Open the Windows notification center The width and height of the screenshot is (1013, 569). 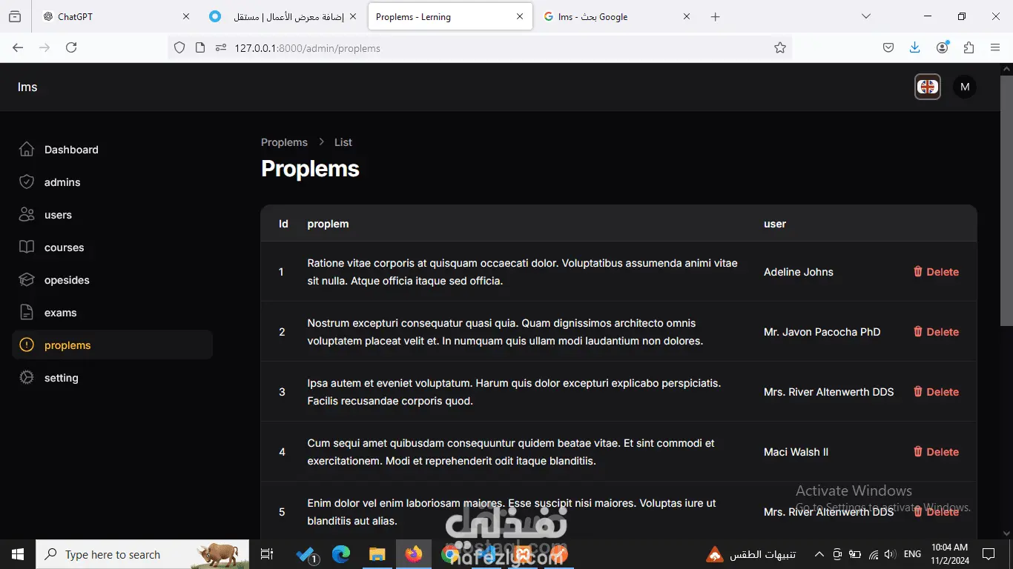(988, 554)
